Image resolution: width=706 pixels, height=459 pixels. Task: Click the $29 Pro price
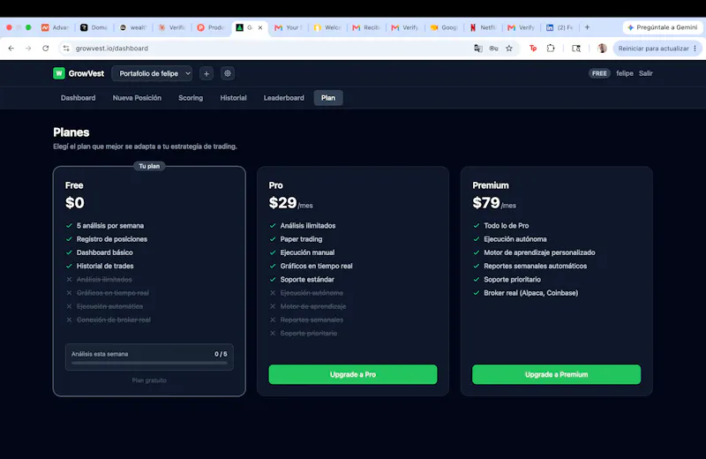[282, 203]
